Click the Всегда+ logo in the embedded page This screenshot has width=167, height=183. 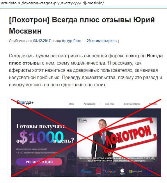point(25,102)
